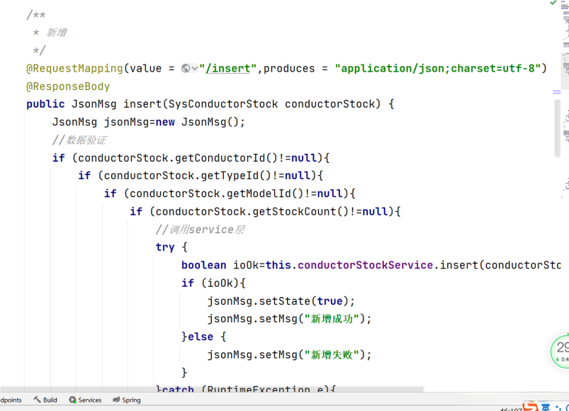
Task: Click the getConductorId() method call
Action: [x=226, y=158]
